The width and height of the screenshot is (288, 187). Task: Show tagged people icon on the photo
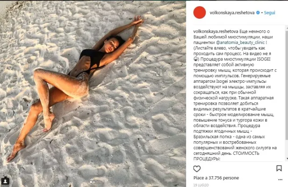tap(5, 181)
